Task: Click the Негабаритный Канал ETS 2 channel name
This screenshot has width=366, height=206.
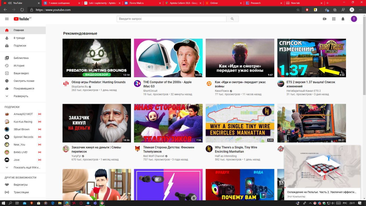Action: click(304, 91)
